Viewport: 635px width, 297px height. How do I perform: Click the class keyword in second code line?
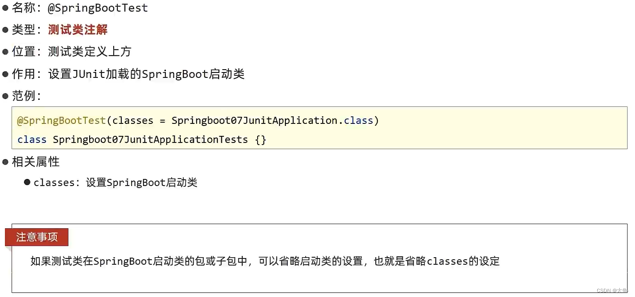coord(32,140)
